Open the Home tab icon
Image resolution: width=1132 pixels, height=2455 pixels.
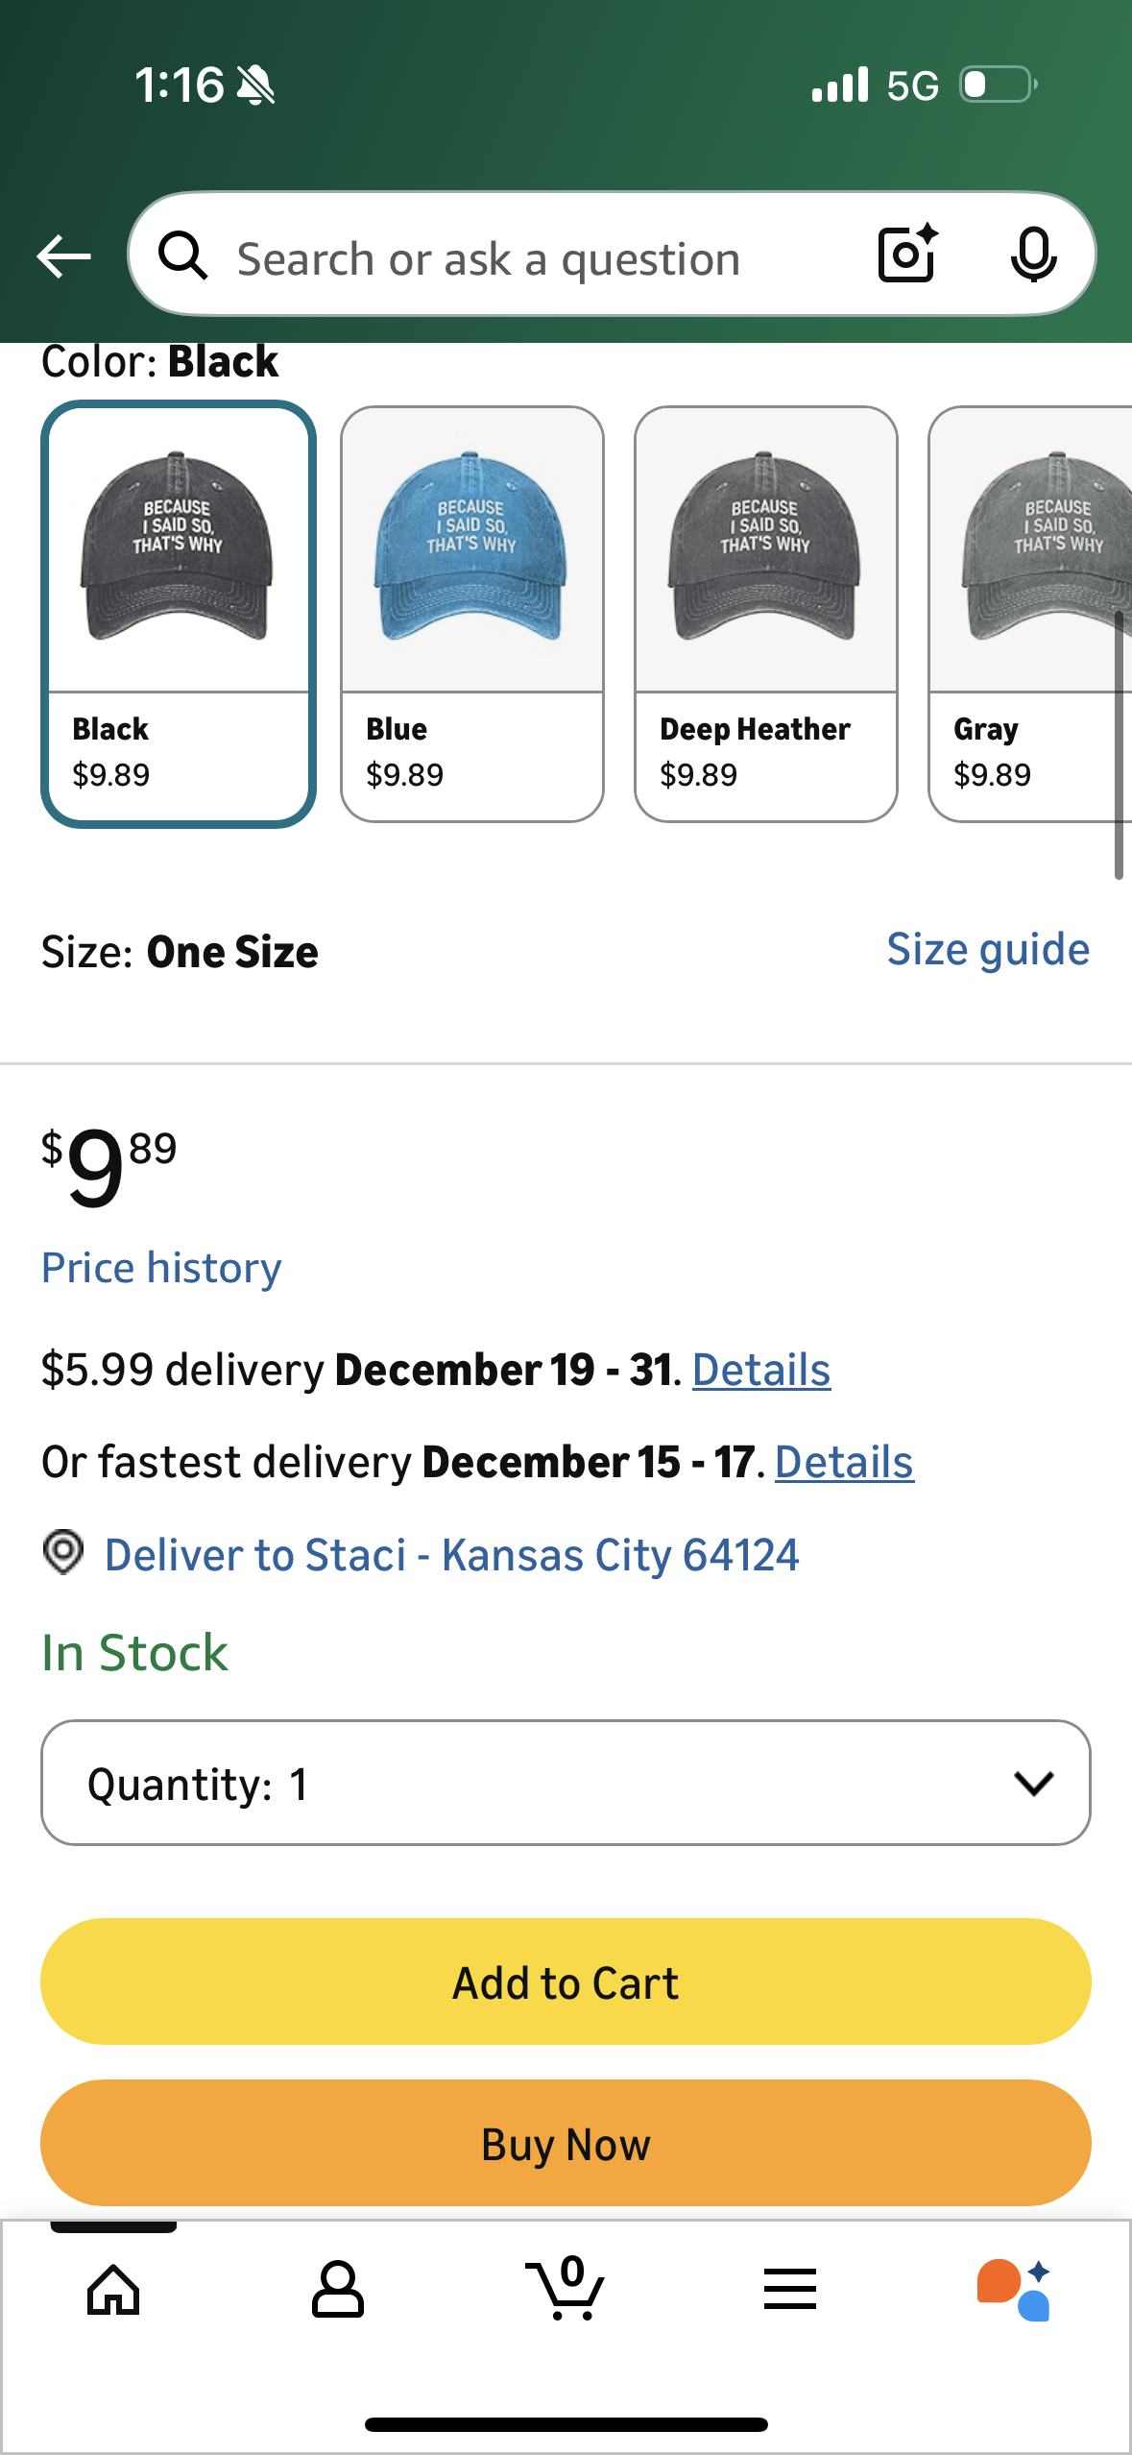tap(113, 2291)
